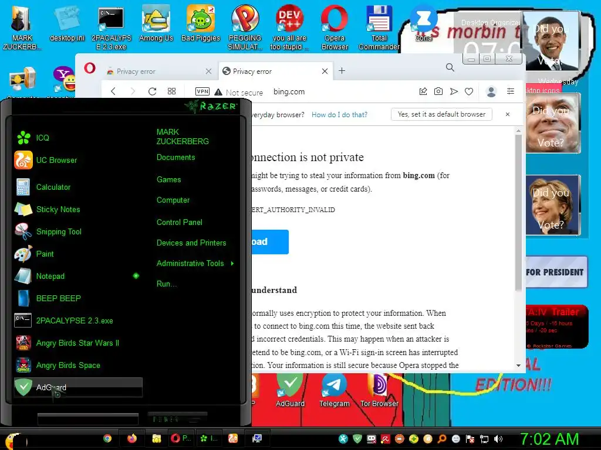The image size is (601, 450).
Task: Click the Not secure warning icon
Action: [218, 92]
